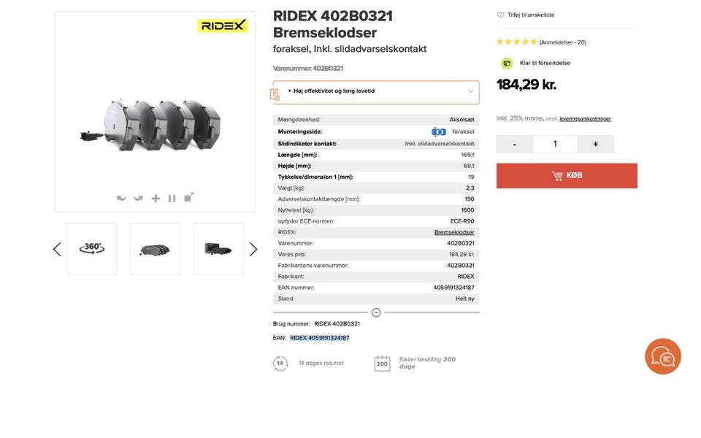Viewport: 701px width, 438px height.
Task: Zoom in on product image with plus
Action: coord(156,198)
